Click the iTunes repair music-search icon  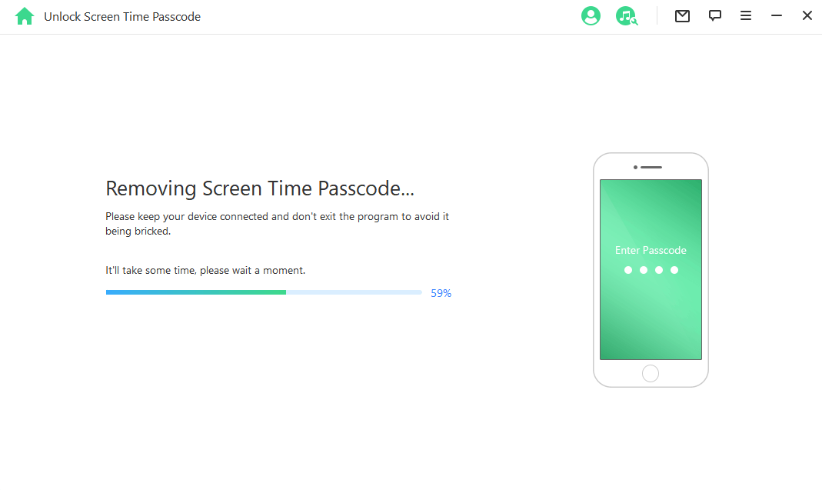(627, 16)
